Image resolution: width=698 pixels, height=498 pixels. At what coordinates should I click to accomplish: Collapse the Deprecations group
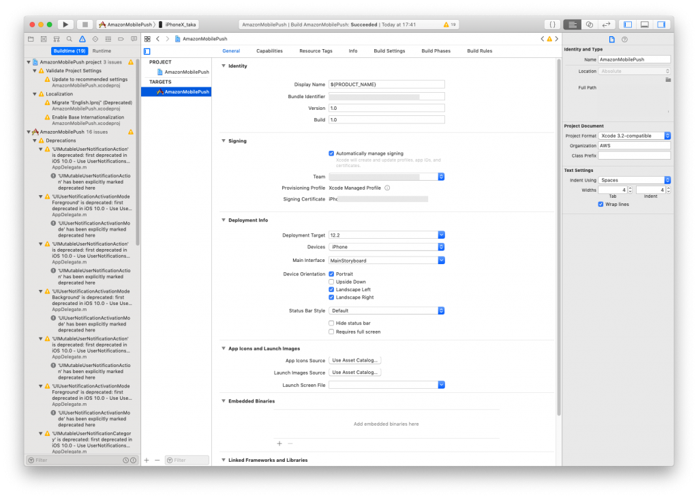(35, 141)
